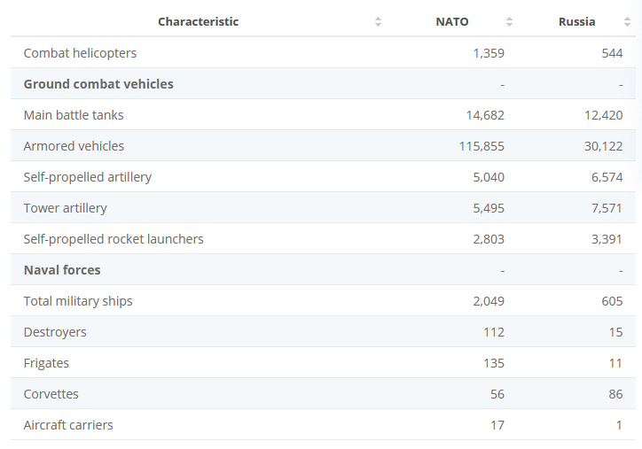642x449 pixels.
Task: Click Russia combat helicopters value 544
Action: click(612, 53)
